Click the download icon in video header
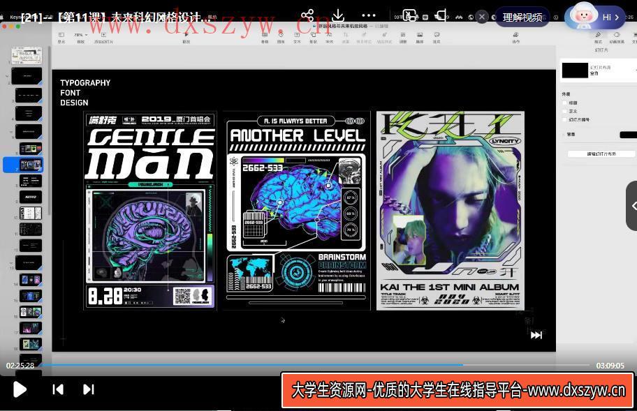This screenshot has width=637, height=411. click(337, 16)
